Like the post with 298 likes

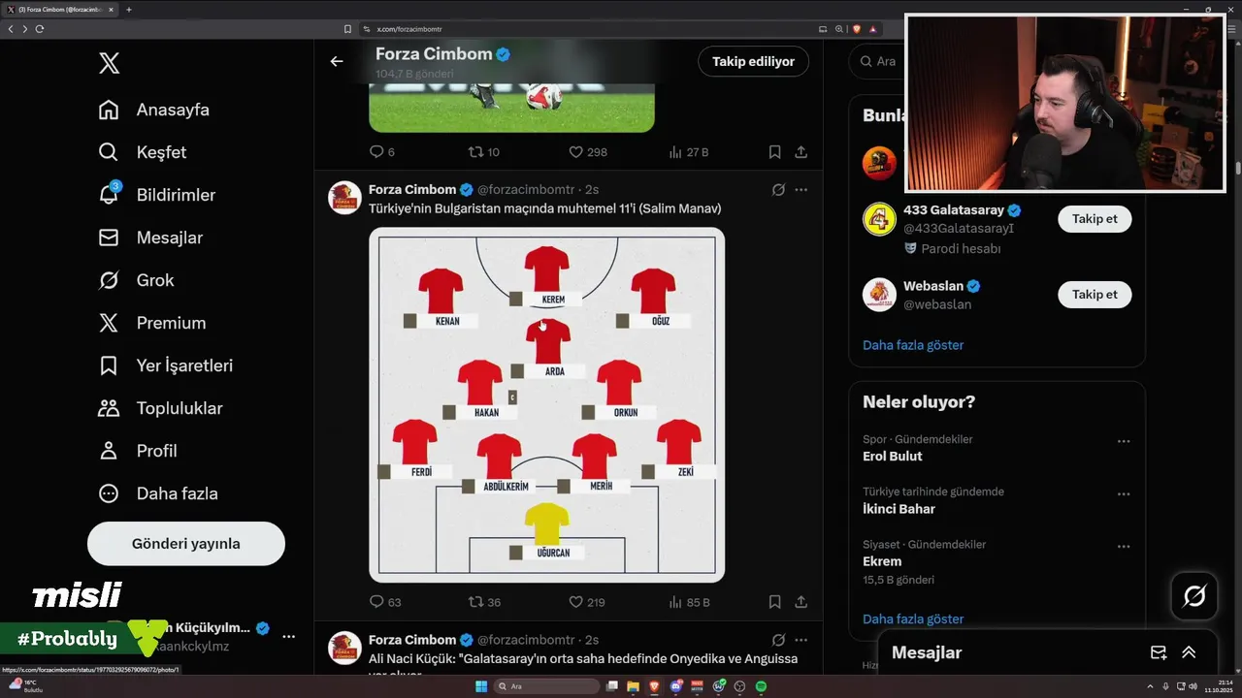coord(588,152)
